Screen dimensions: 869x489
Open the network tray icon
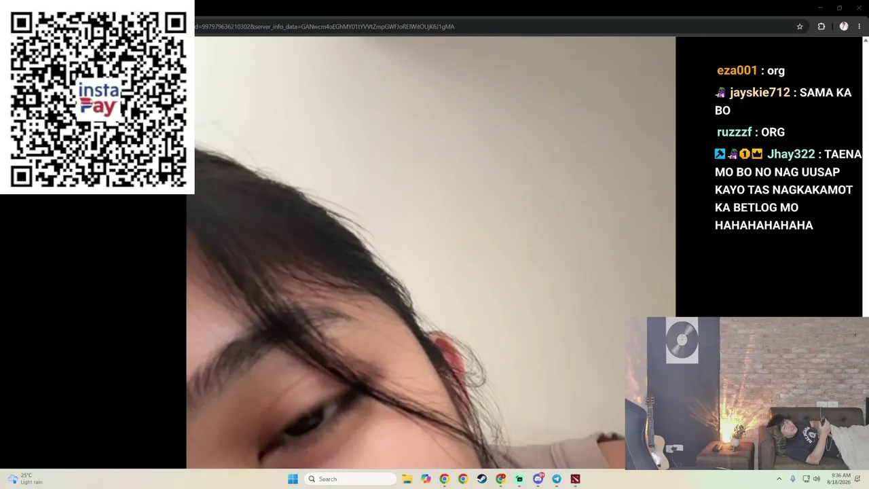[x=806, y=479]
